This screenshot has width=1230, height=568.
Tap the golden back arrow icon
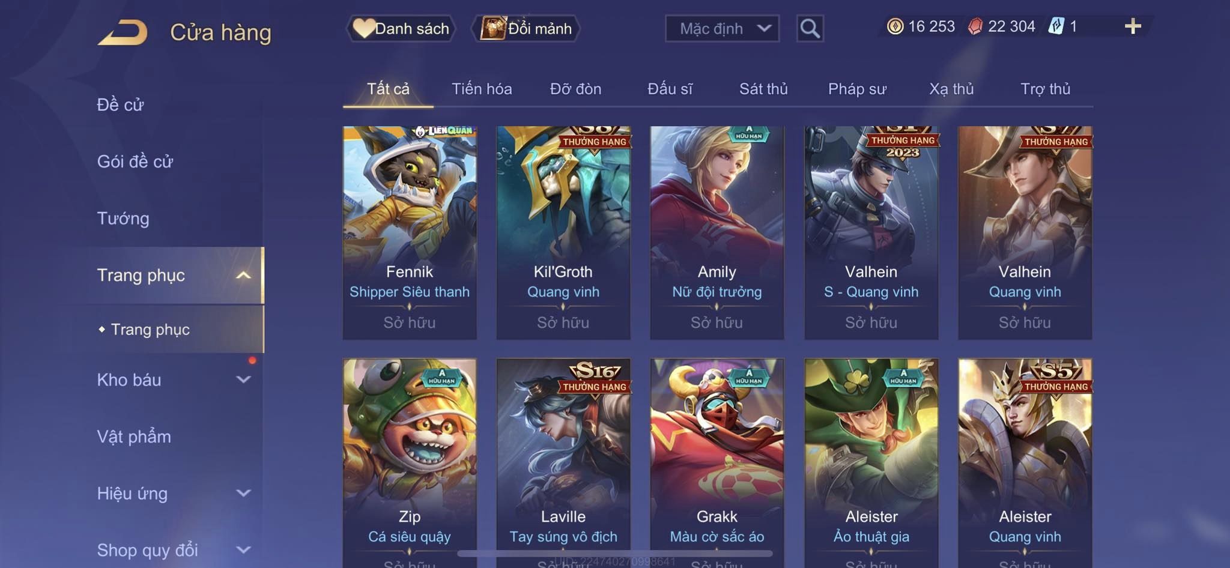(x=123, y=32)
